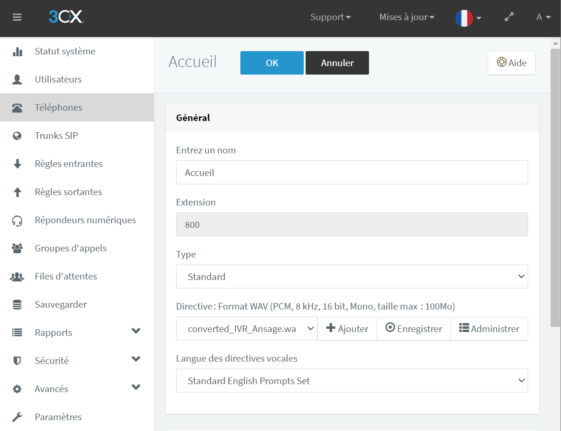Viewport: 561px width, 431px height.
Task: Open the A user account dropdown
Action: click(x=543, y=17)
